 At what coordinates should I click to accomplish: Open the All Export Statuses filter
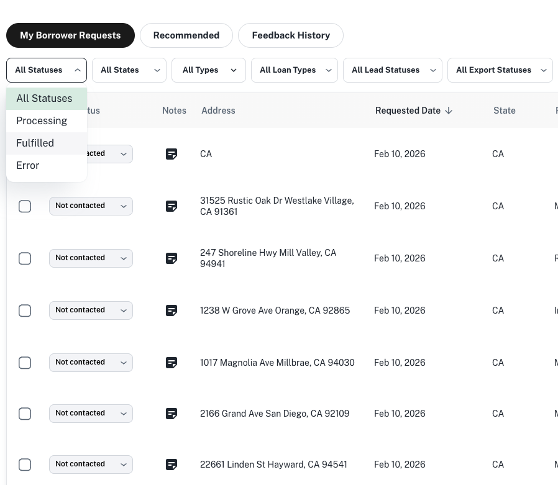500,70
